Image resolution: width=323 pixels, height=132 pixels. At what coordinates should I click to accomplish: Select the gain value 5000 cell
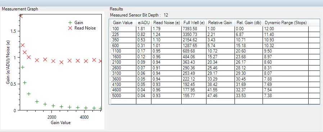click(x=123, y=96)
